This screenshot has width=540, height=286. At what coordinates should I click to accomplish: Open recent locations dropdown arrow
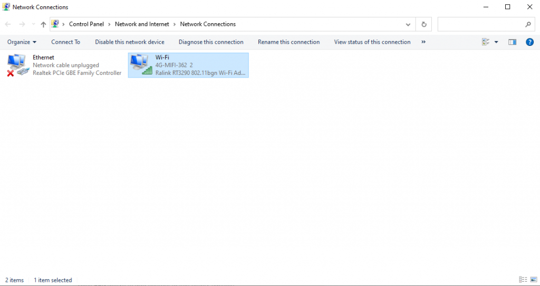[33, 24]
